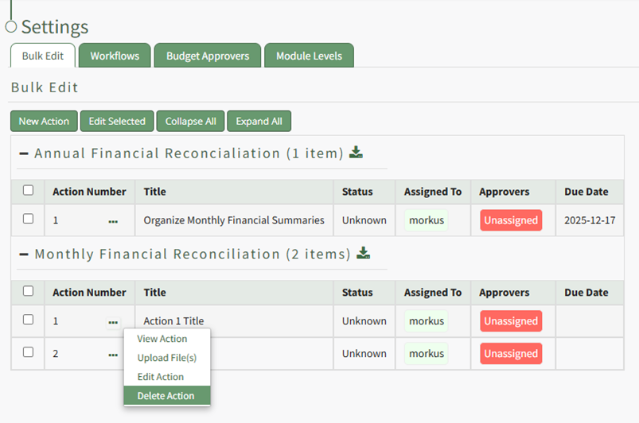Select all Annual Financial Reconciliation rows checkbox
Viewport: 639px width, 423px height.
click(29, 191)
